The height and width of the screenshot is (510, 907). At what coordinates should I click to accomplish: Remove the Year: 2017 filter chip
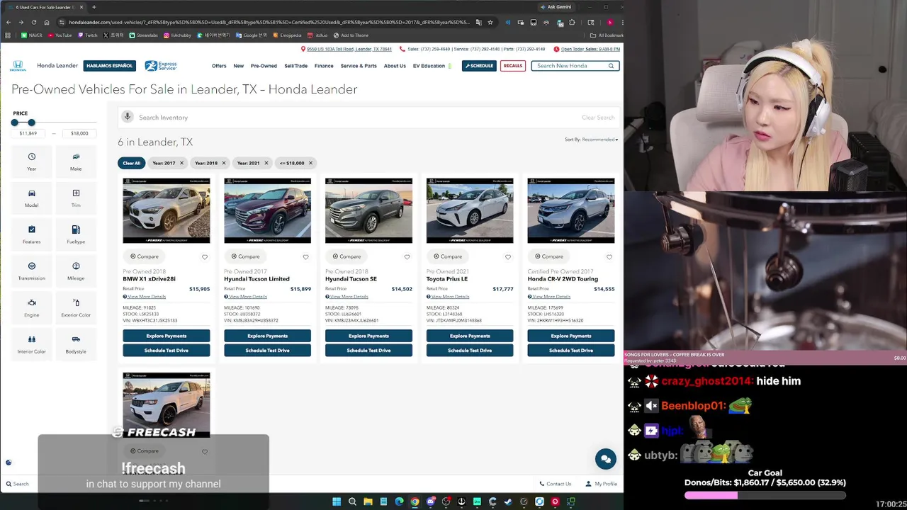181,163
